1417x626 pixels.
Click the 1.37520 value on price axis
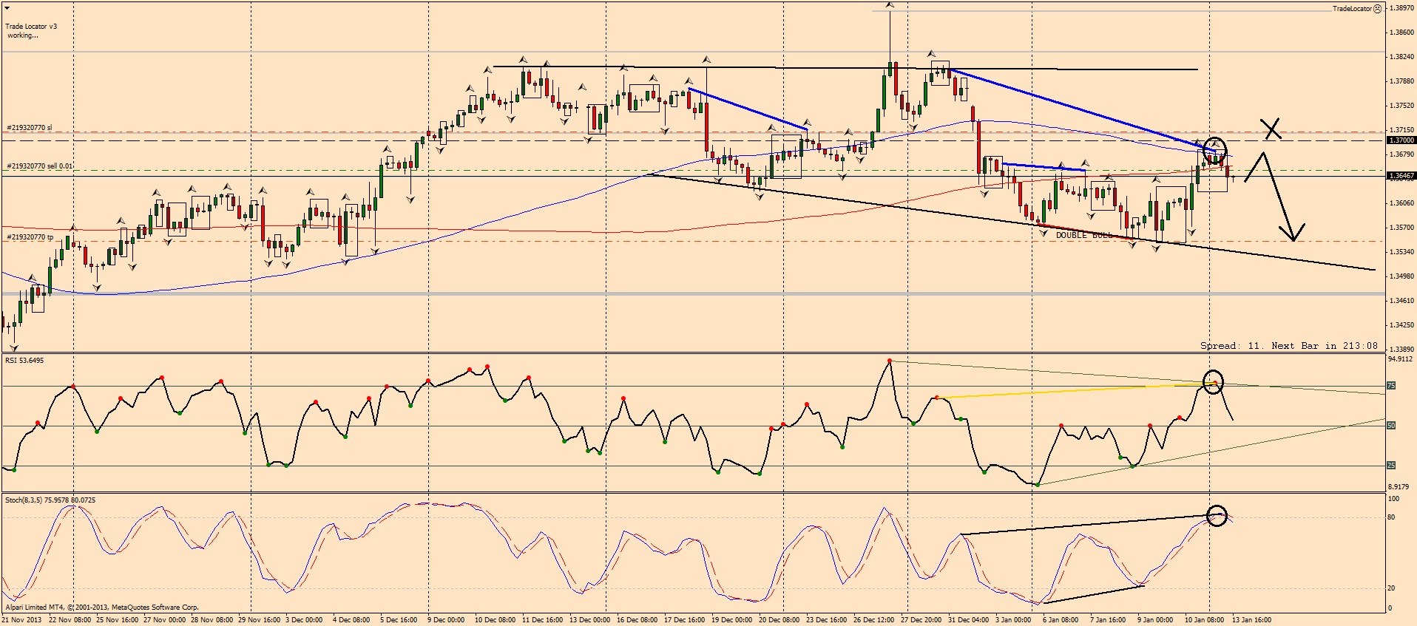pyautogui.click(x=1403, y=106)
